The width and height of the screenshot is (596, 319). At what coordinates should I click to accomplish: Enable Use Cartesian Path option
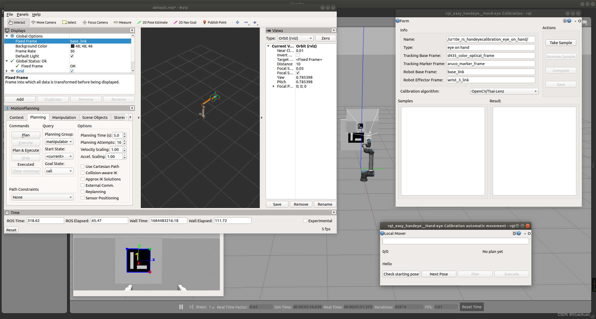point(82,166)
